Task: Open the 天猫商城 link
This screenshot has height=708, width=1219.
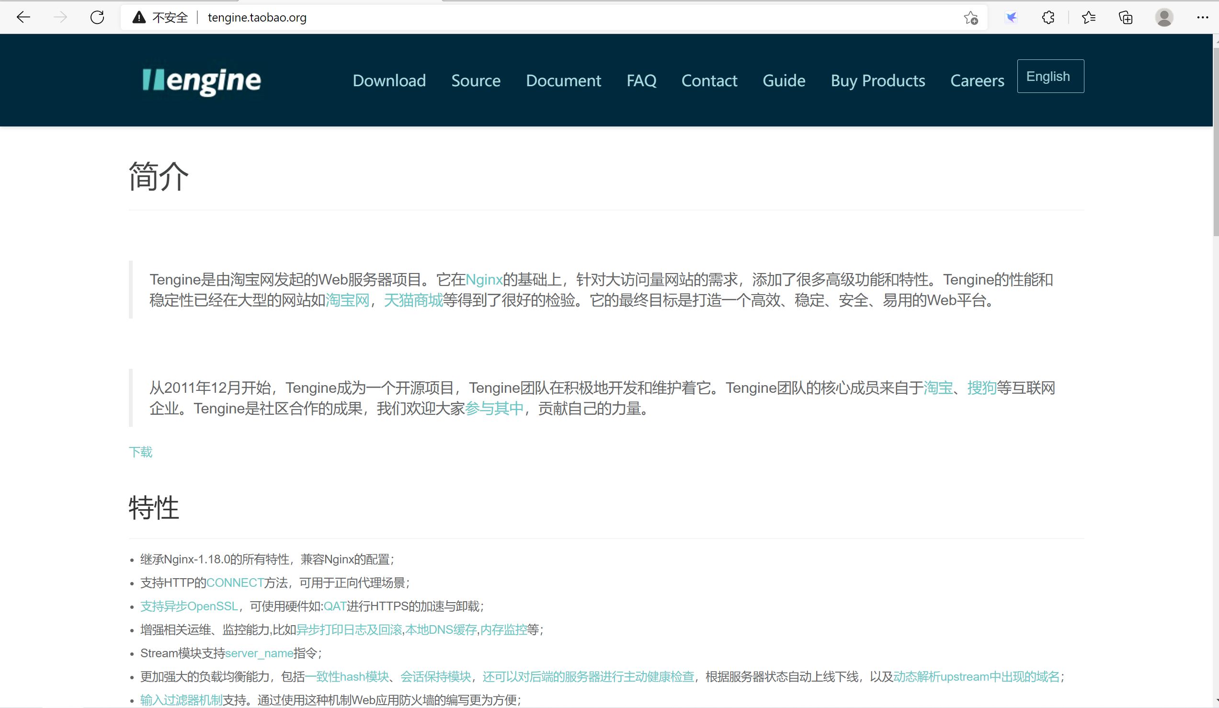Action: click(x=413, y=300)
